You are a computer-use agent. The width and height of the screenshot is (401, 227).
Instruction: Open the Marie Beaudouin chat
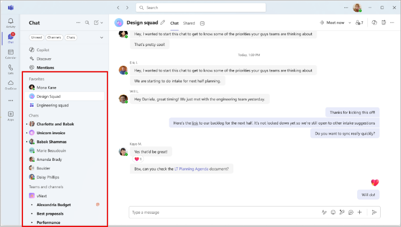click(65, 151)
